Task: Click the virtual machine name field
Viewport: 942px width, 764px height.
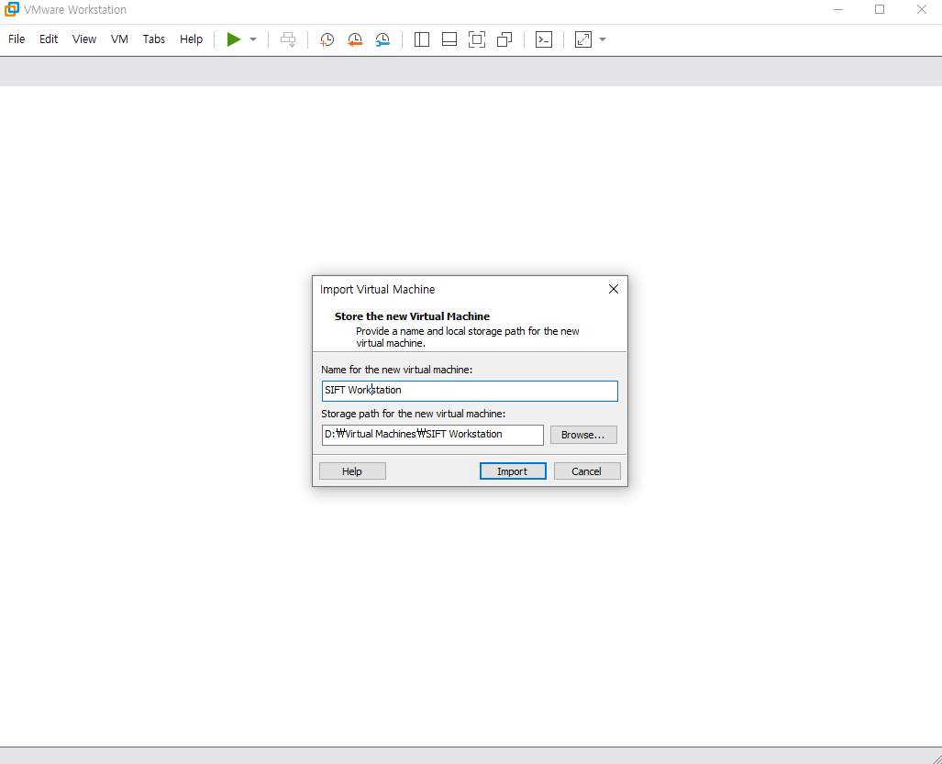Action: click(470, 391)
